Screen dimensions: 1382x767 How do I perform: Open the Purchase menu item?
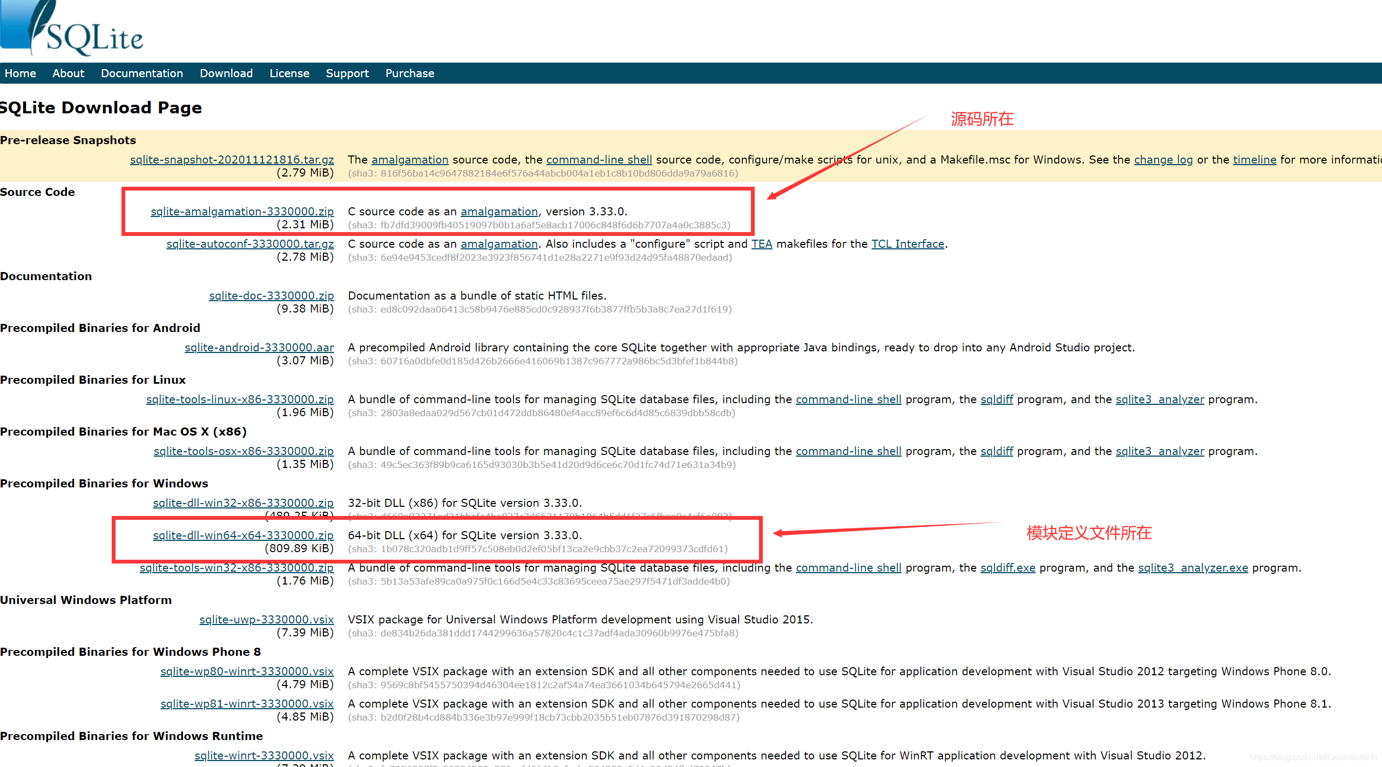[410, 73]
